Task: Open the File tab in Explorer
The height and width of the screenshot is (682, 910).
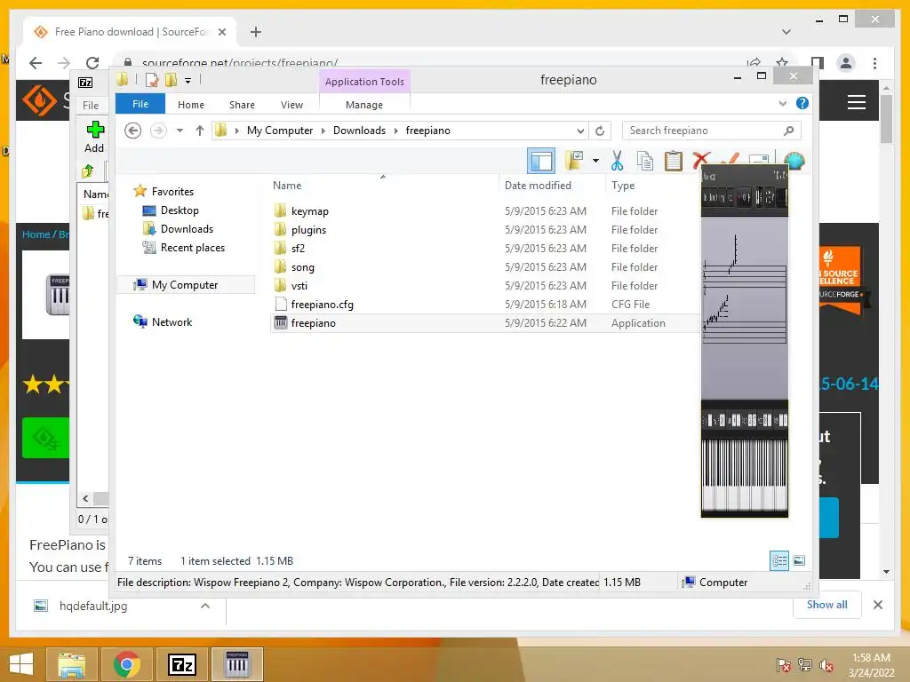Action: pos(140,105)
